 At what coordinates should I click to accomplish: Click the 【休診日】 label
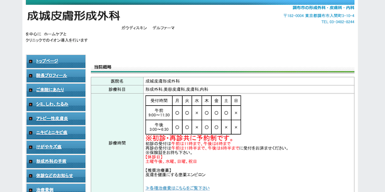tap(154, 157)
